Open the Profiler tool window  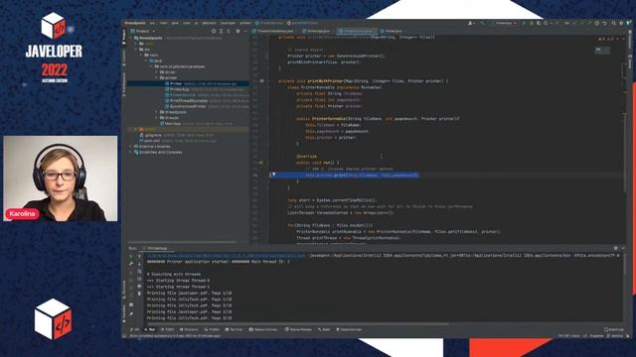tap(212, 330)
